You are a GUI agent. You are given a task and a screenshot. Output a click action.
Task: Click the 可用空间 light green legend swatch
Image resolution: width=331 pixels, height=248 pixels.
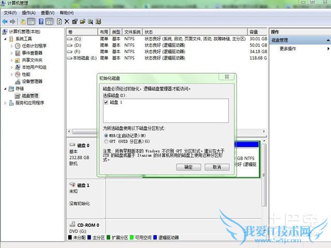(132, 238)
